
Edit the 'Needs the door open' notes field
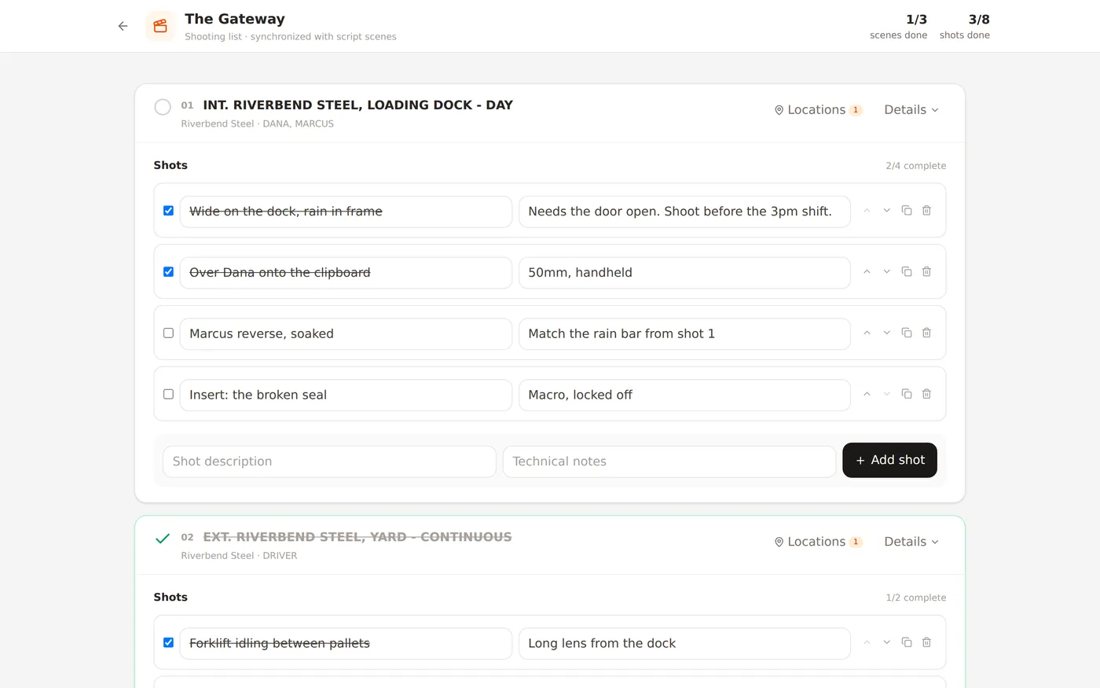click(684, 212)
